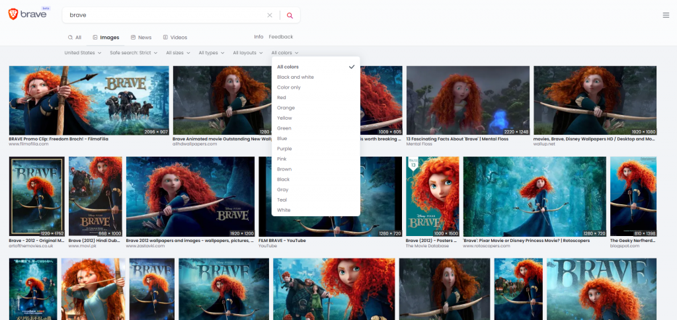Select the Color only option
677x320 pixels.
[x=289, y=87]
